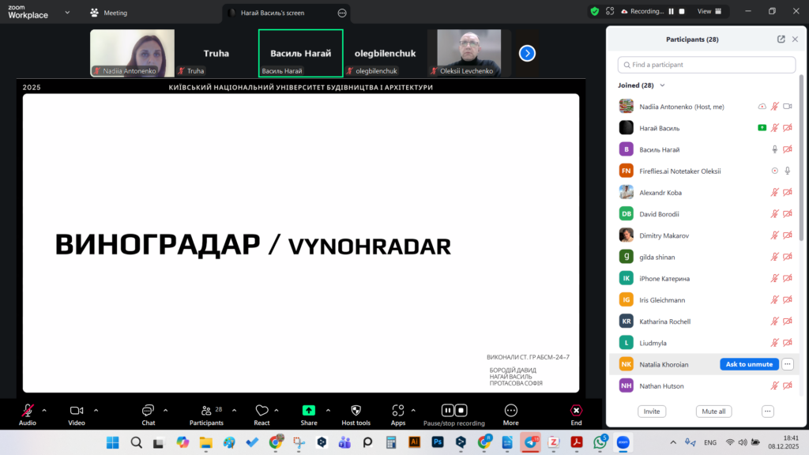The width and height of the screenshot is (809, 455).
Task: Expand the Audio options arrow
Action: (44, 410)
